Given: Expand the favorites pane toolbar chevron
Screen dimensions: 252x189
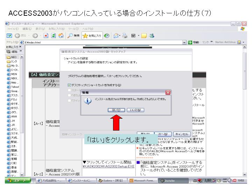Looking at the screenshot, I should click(21, 51).
